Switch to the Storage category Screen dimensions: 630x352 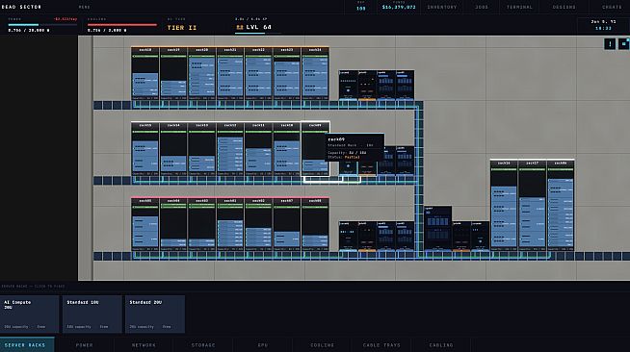click(x=203, y=344)
